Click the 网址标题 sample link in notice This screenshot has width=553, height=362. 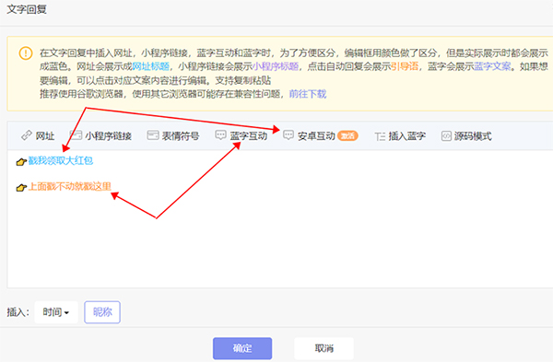pyautogui.click(x=151, y=66)
